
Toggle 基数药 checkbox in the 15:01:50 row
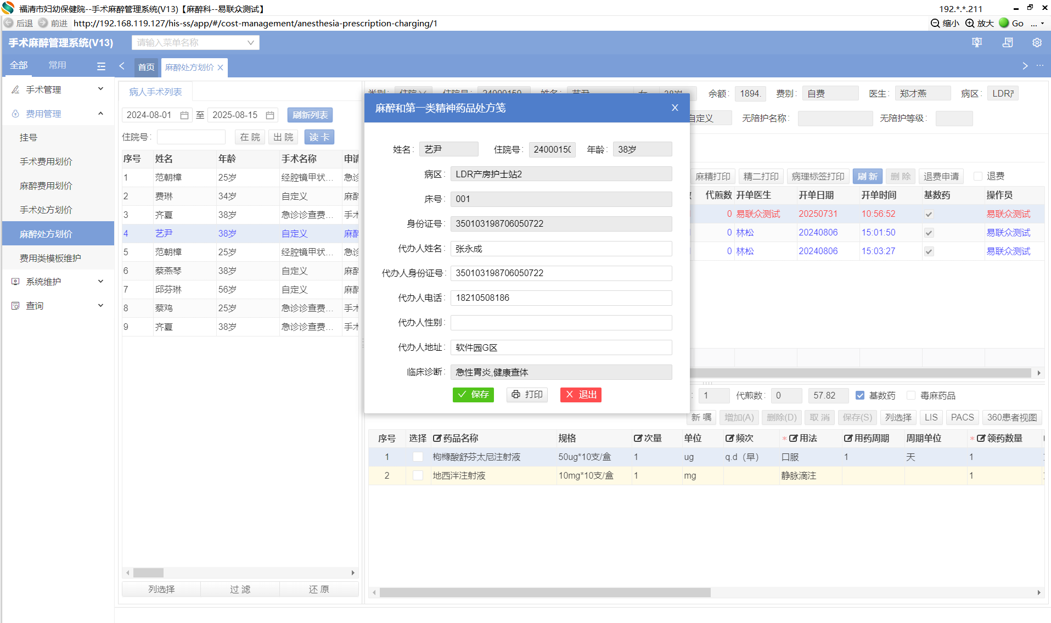(x=929, y=233)
